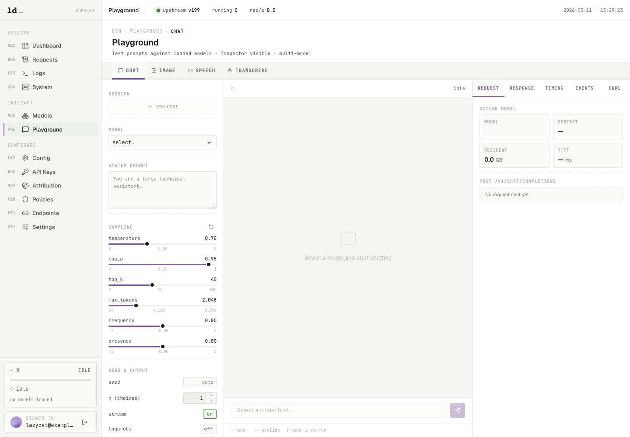630x437 pixels.
Task: Decrement the n (choices) value
Action: pos(211,401)
